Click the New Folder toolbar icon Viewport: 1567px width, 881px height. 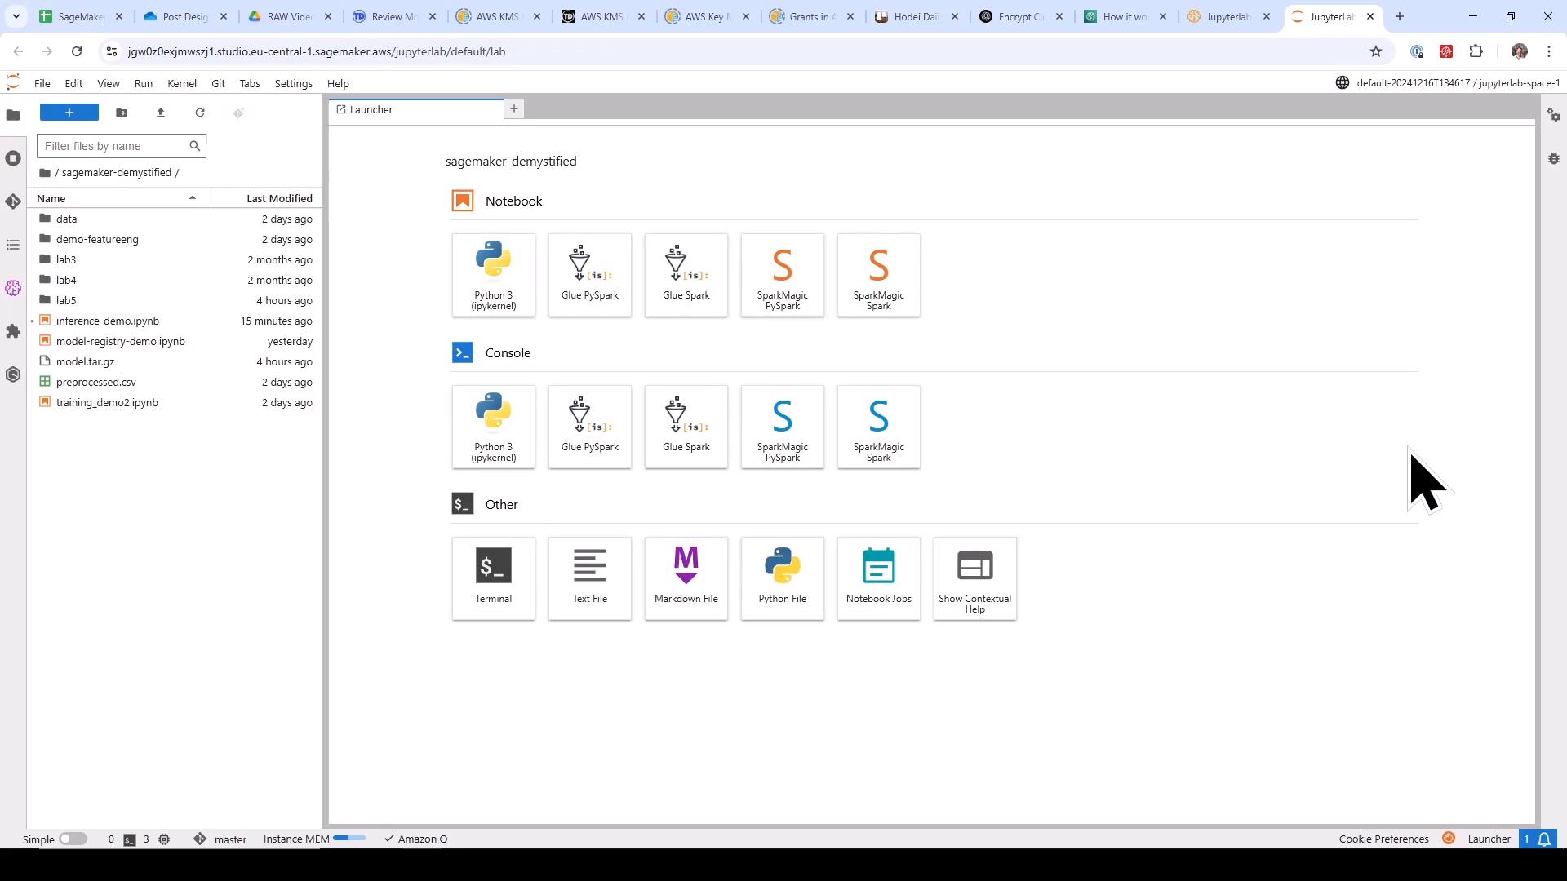coord(122,113)
